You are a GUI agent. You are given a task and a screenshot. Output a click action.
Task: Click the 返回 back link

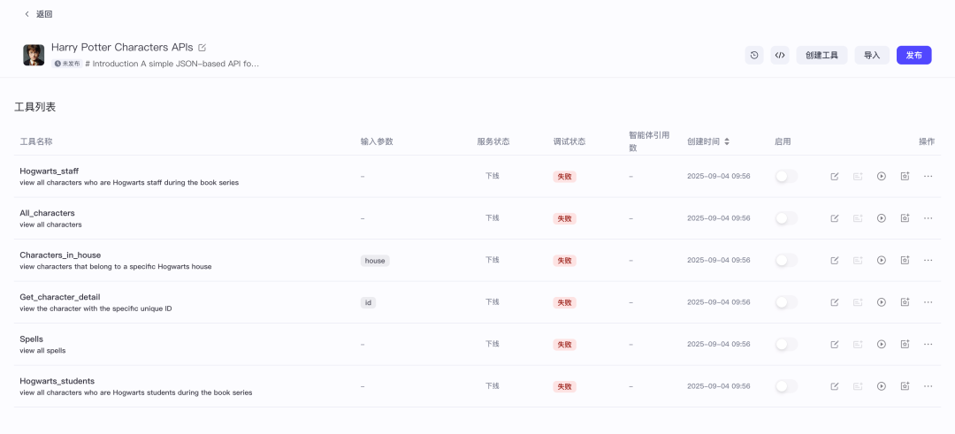point(44,14)
